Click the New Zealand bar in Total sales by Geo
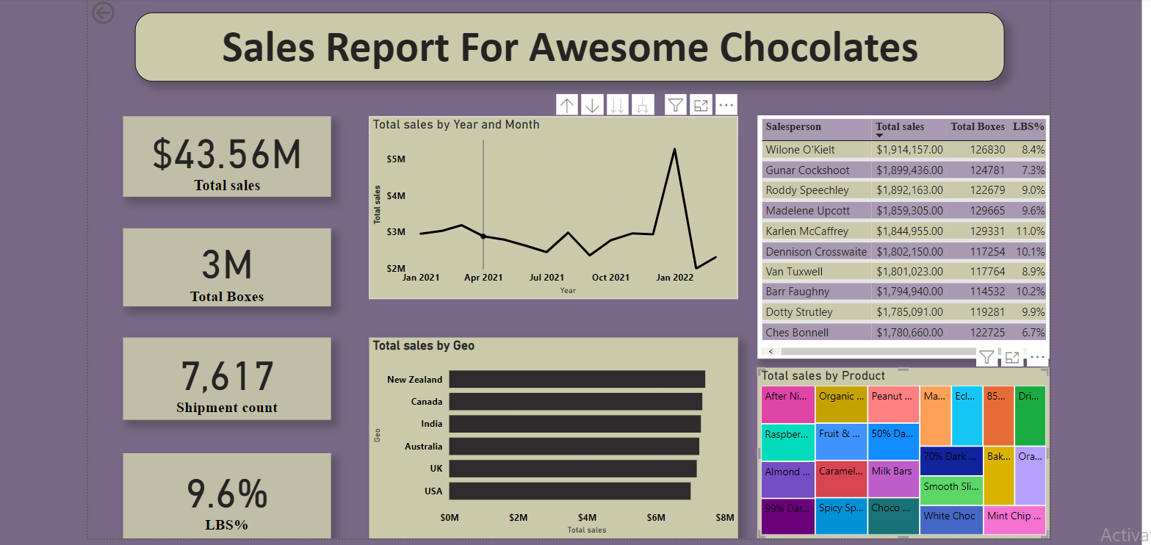1151x545 pixels. (577, 379)
